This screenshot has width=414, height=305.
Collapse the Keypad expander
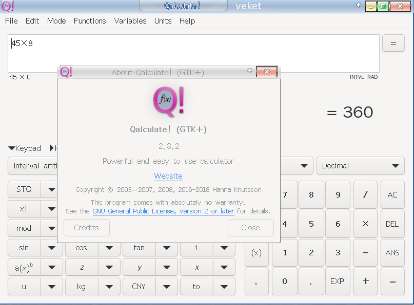pyautogui.click(x=25, y=148)
